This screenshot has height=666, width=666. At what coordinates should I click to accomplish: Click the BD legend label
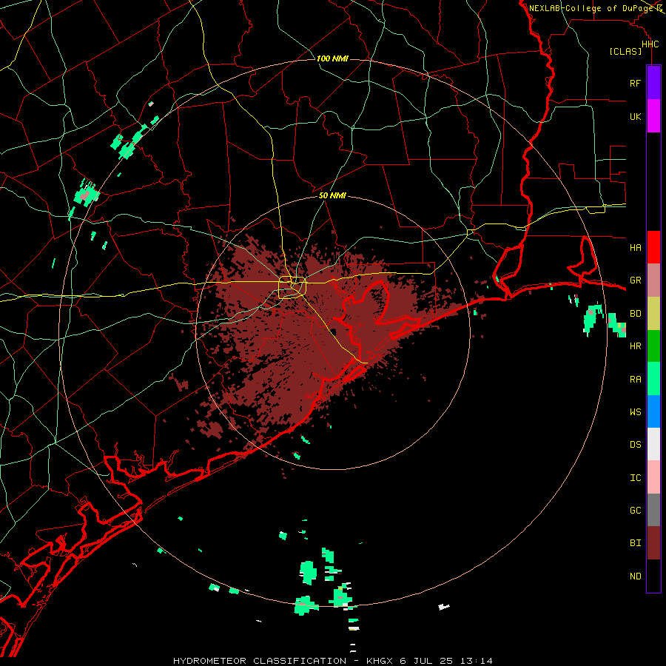tap(635, 314)
